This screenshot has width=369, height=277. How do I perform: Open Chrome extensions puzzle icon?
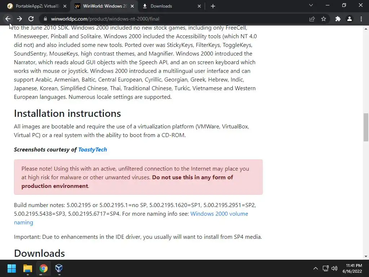point(338,19)
